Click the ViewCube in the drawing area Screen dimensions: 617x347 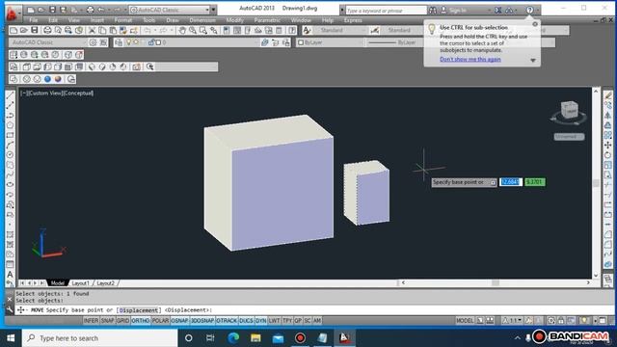569,109
